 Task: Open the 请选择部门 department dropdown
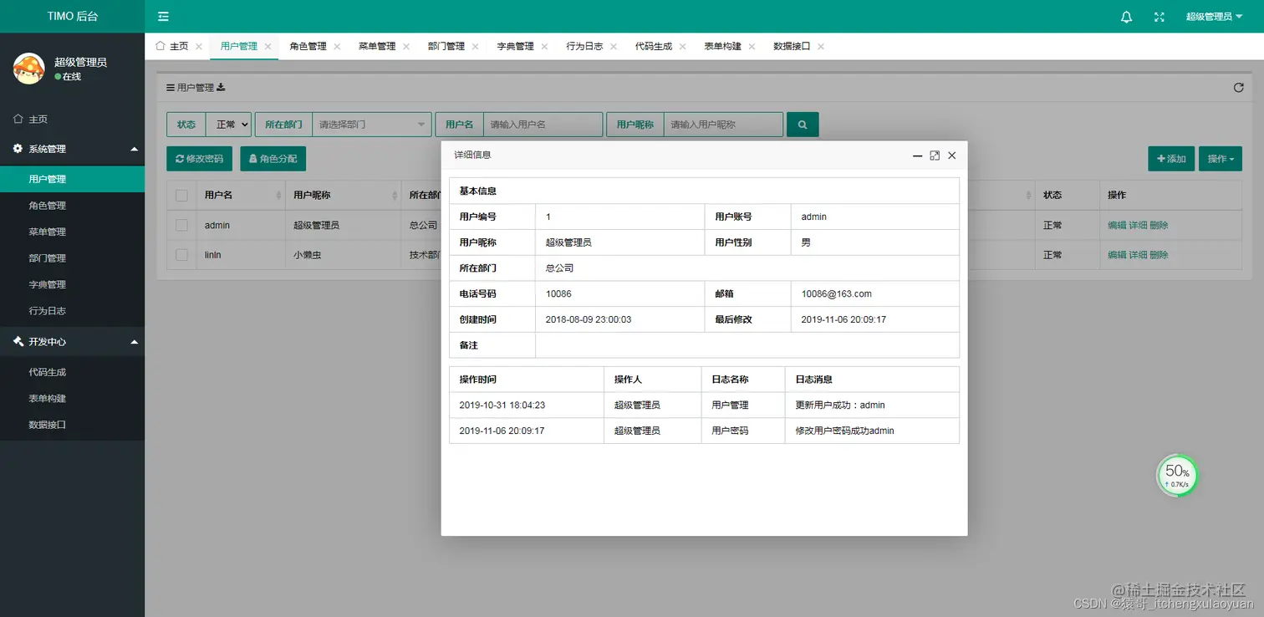pyautogui.click(x=372, y=125)
